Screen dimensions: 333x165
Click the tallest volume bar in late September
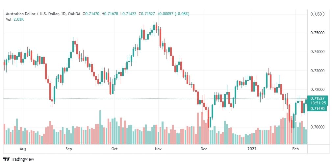pyautogui.click(x=100, y=127)
